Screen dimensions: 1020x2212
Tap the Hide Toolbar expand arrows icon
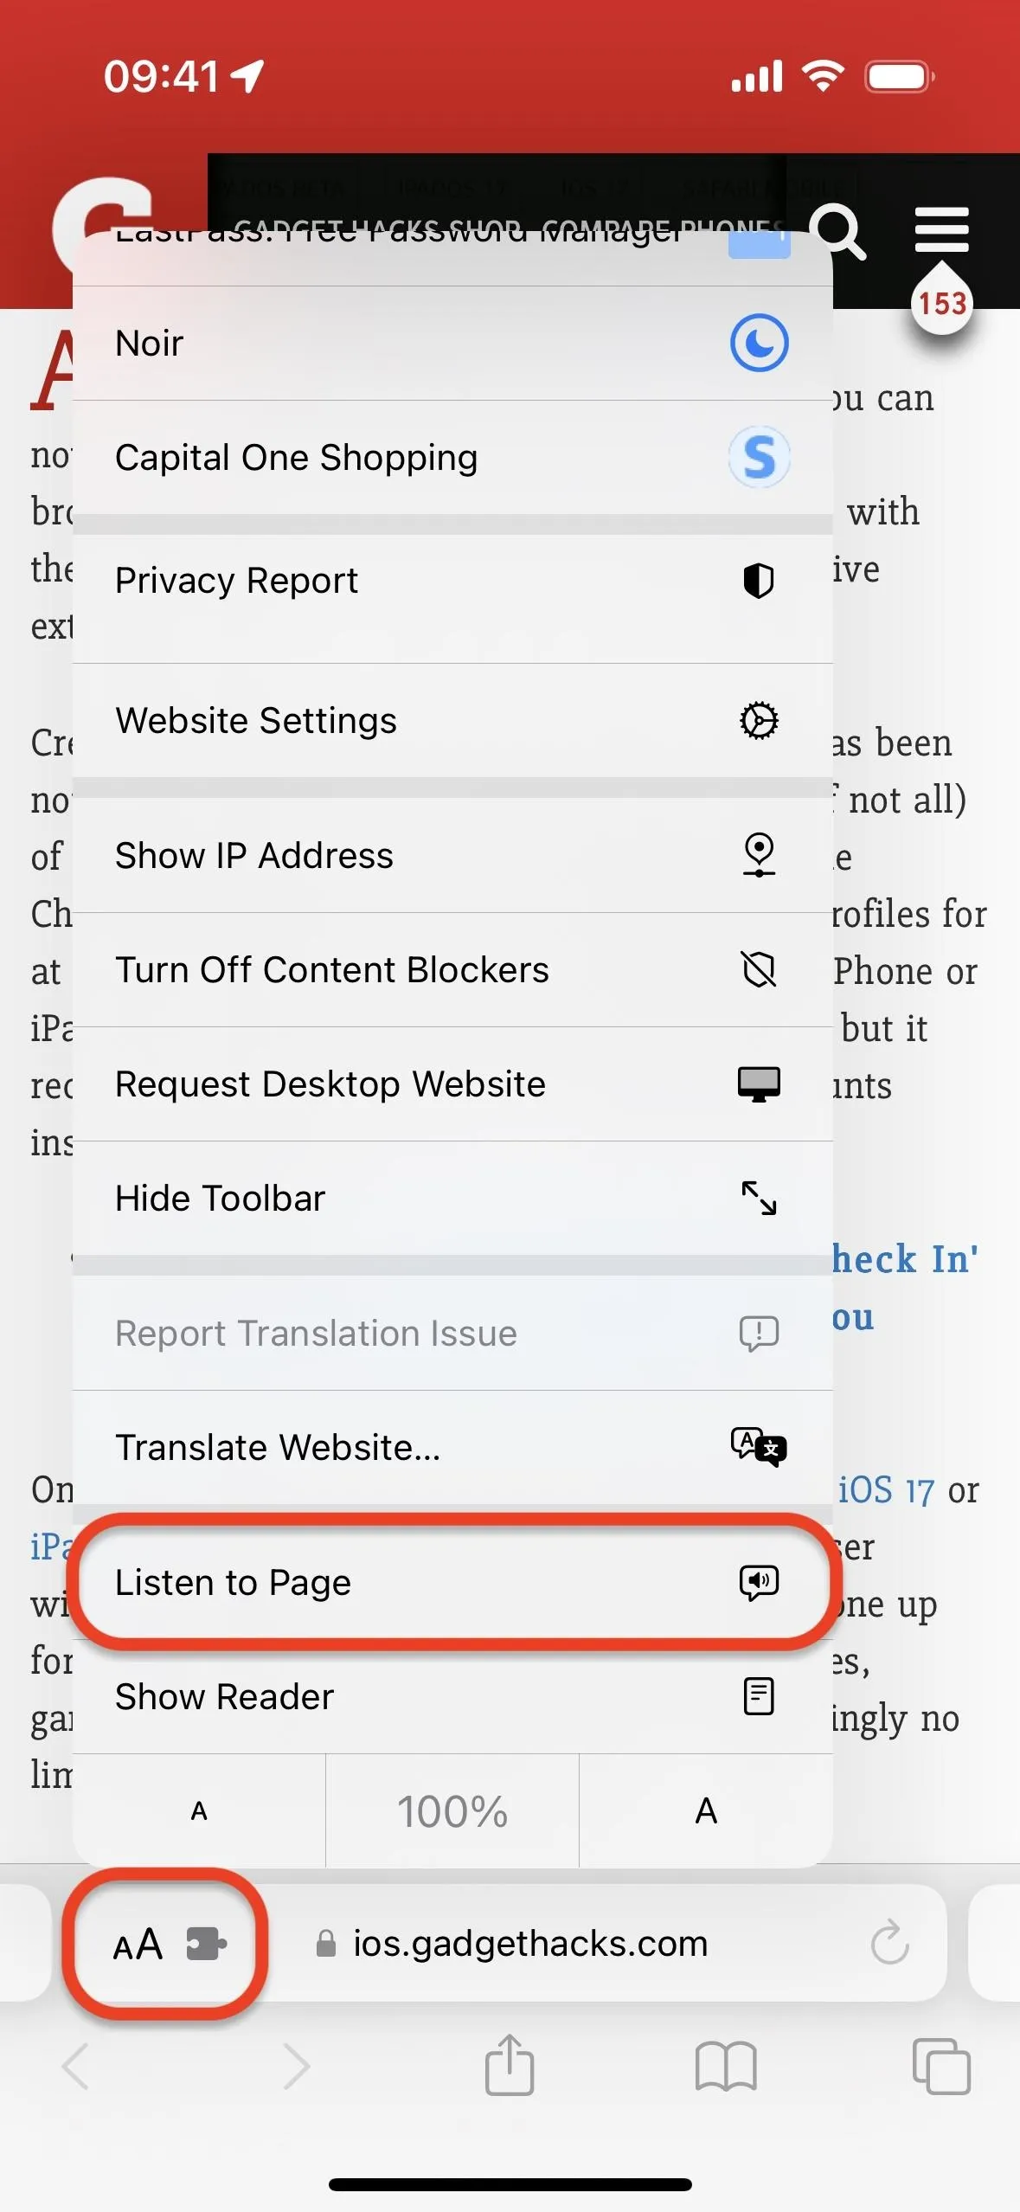click(759, 1199)
